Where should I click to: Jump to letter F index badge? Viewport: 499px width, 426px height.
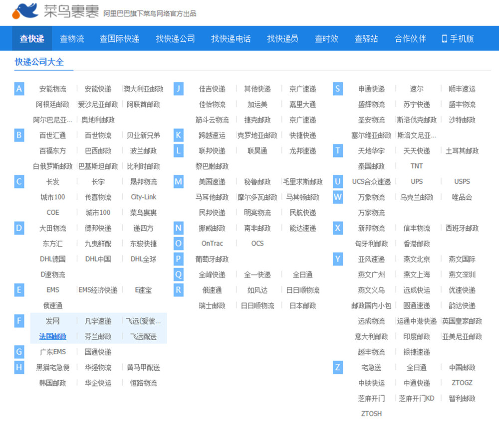[x=19, y=321]
